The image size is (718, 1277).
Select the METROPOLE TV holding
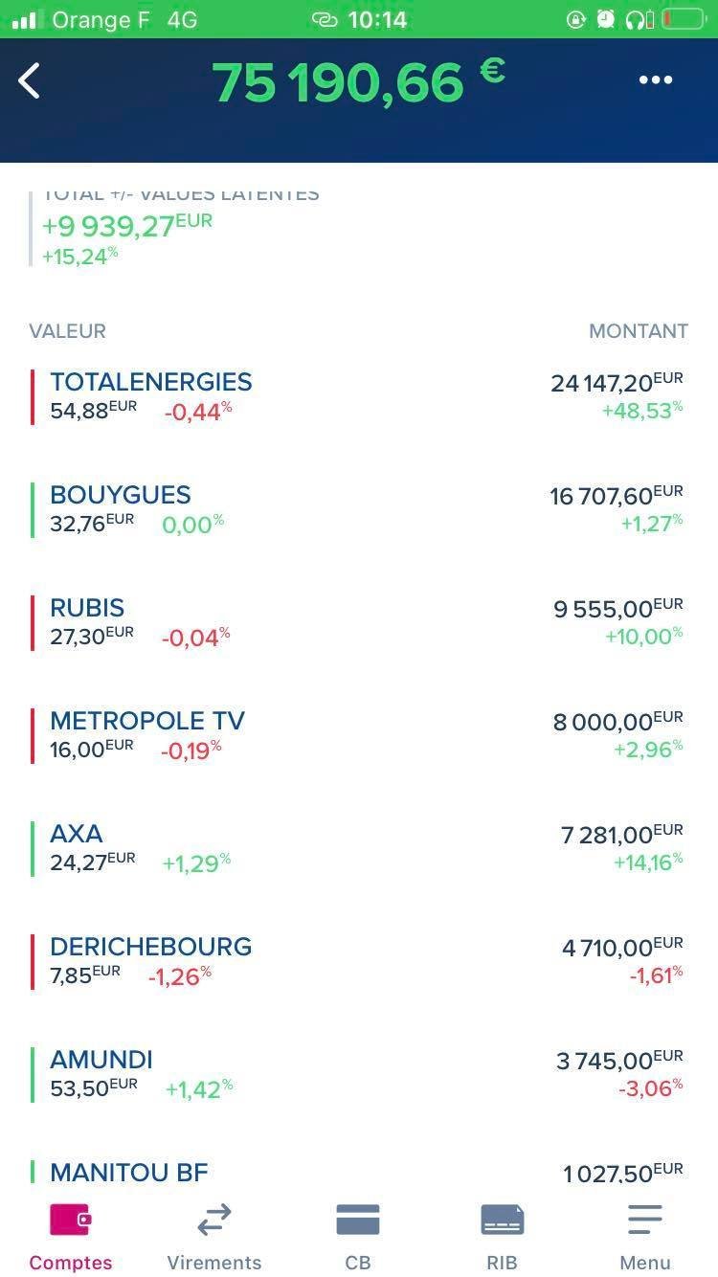click(147, 721)
